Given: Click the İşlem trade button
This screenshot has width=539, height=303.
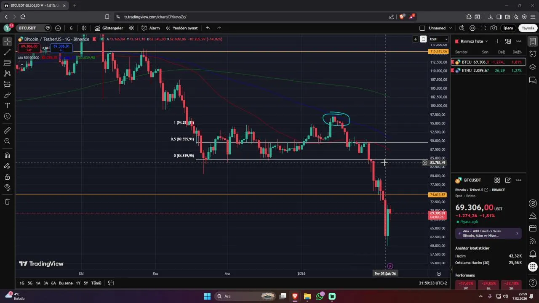Looking at the screenshot, I should (x=508, y=28).
